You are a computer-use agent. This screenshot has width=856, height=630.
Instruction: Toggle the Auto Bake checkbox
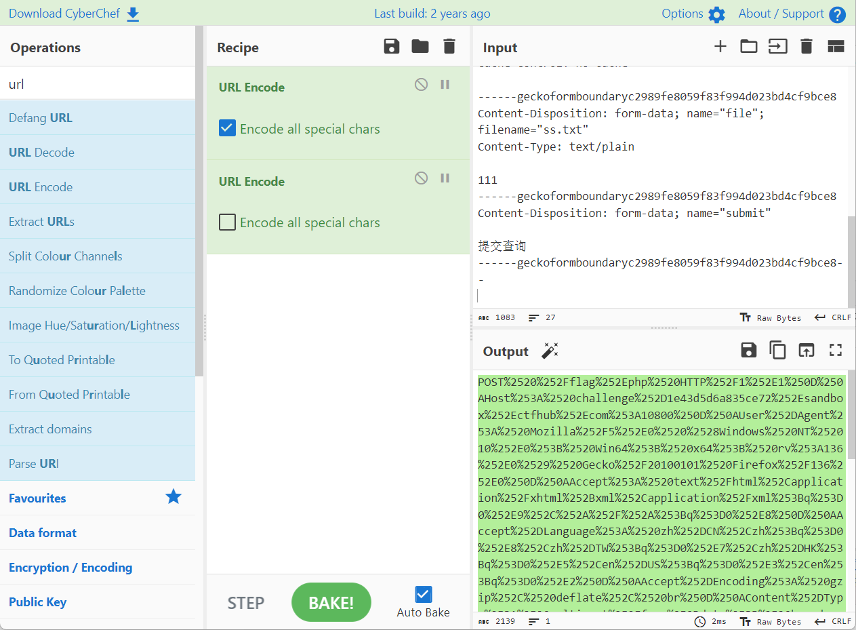tap(423, 595)
